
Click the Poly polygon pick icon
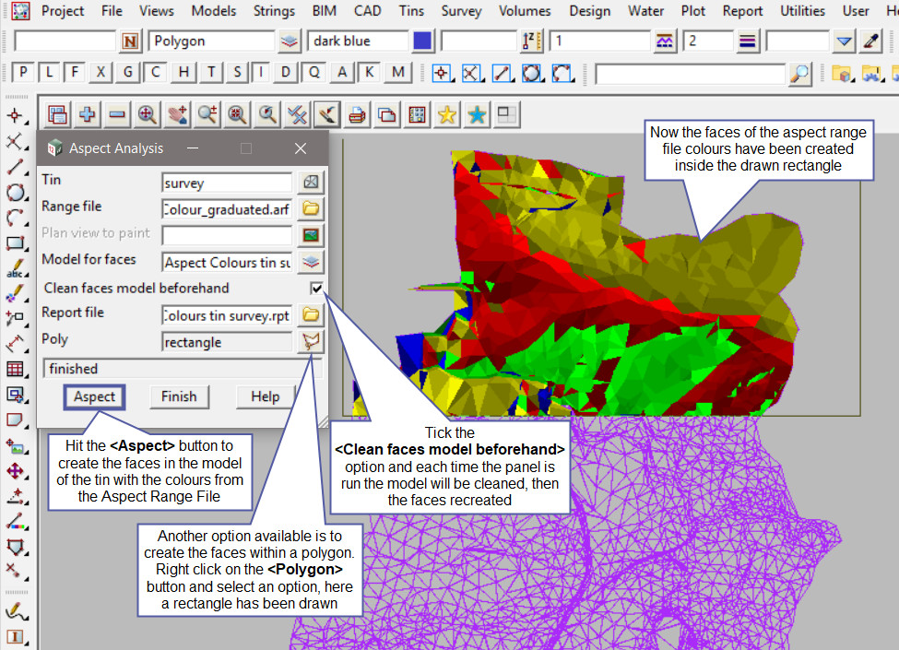coord(311,342)
